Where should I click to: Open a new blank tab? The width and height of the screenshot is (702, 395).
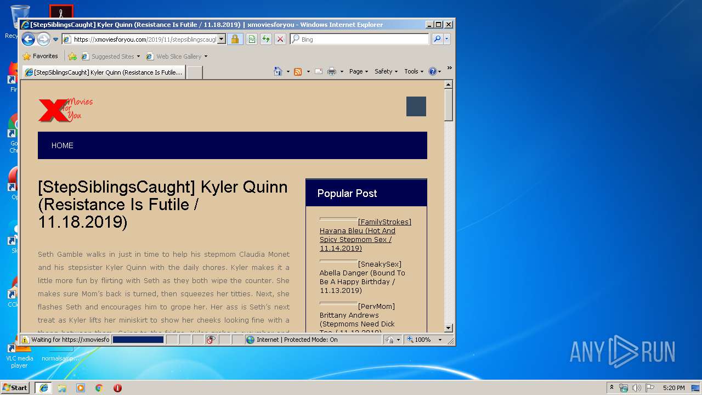click(x=194, y=72)
